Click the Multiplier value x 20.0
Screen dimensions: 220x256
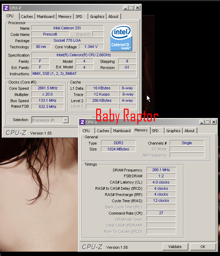tap(48, 94)
